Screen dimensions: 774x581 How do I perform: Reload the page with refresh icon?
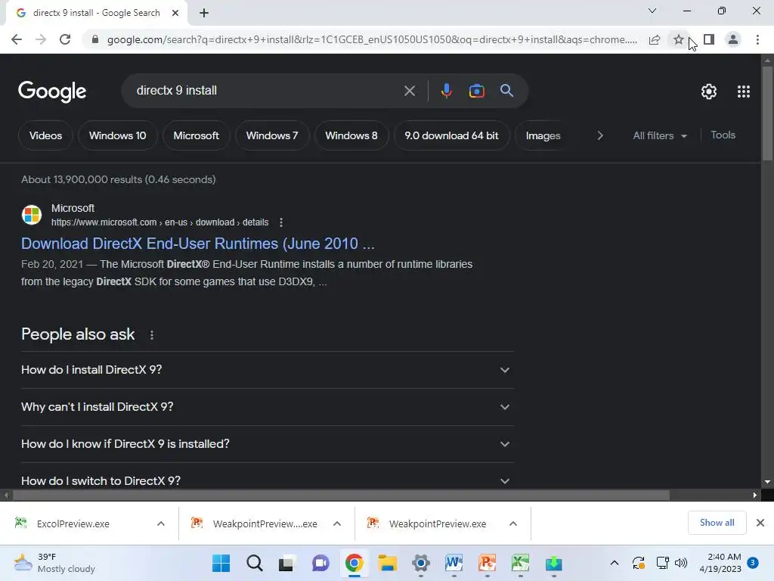click(x=65, y=39)
